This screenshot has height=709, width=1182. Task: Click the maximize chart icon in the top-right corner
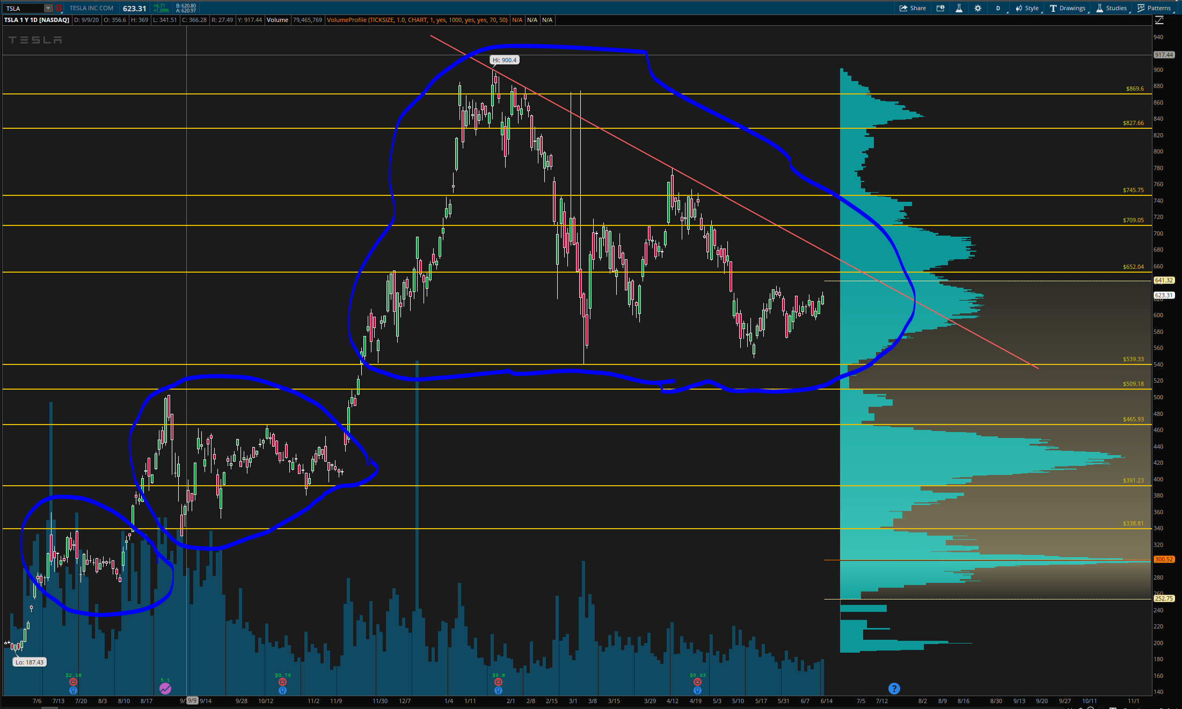coord(1159,20)
